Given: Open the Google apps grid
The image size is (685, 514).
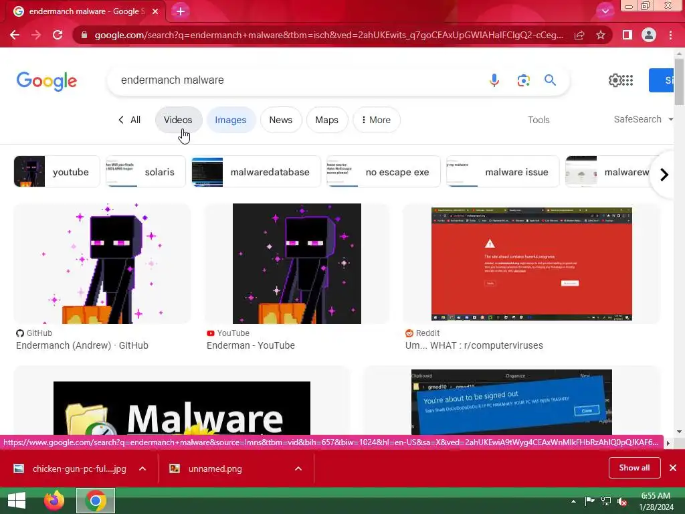Looking at the screenshot, I should pos(627,80).
